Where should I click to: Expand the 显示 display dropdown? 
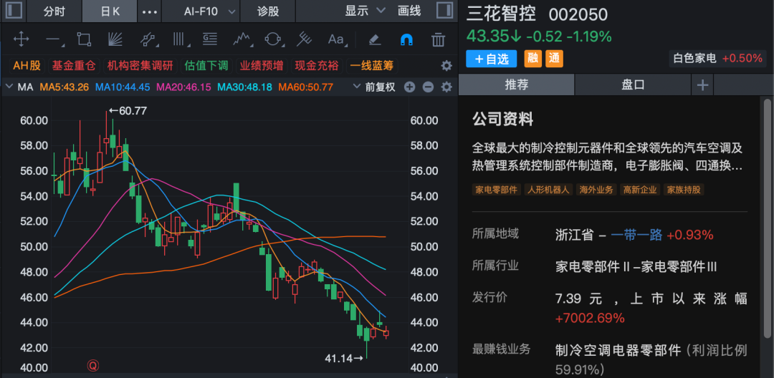click(x=365, y=11)
